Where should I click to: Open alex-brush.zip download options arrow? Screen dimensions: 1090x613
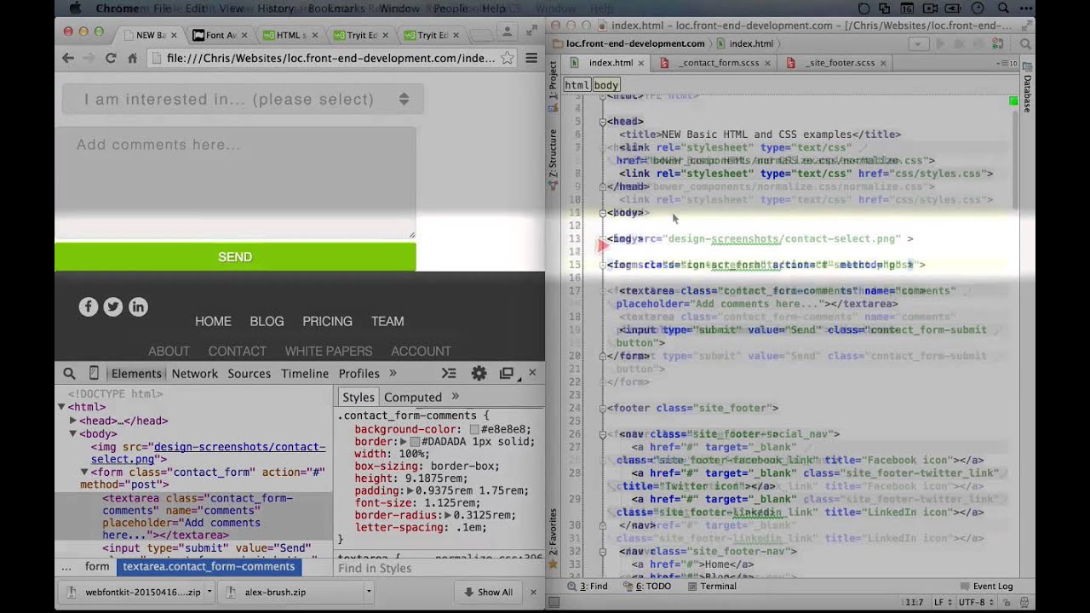[369, 592]
